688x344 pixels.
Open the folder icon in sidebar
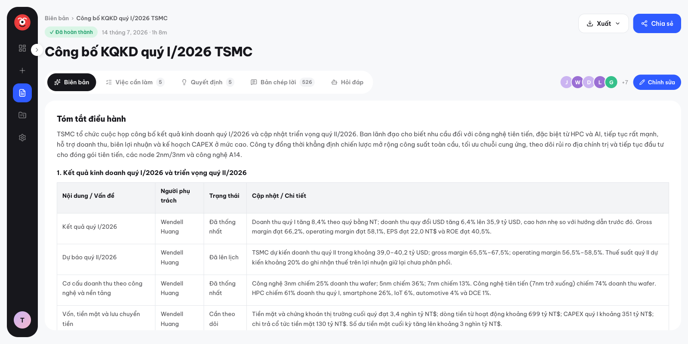[x=22, y=115]
